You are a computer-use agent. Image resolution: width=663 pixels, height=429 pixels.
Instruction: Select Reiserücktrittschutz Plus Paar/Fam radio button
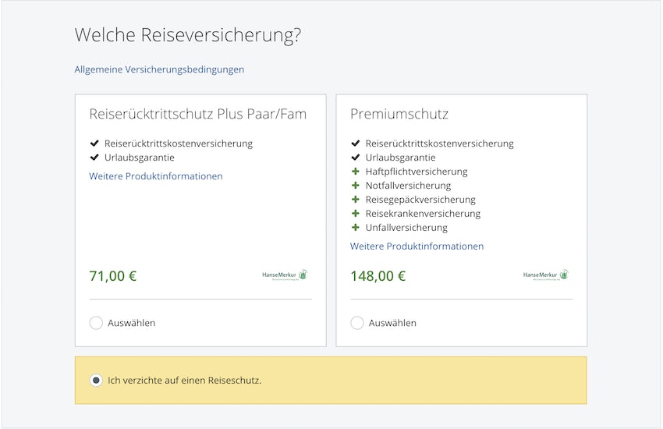pos(96,323)
